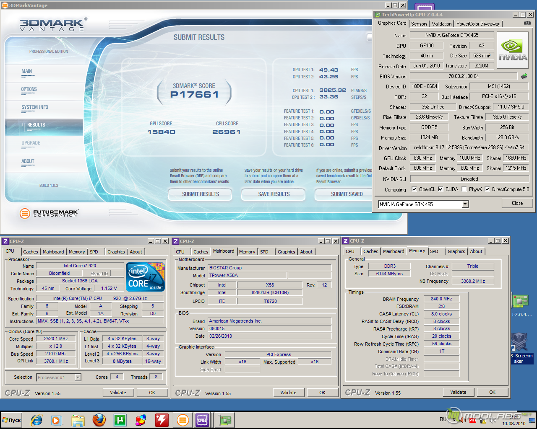Select SYSTEM INFO in 3DMark menu

tap(35, 107)
